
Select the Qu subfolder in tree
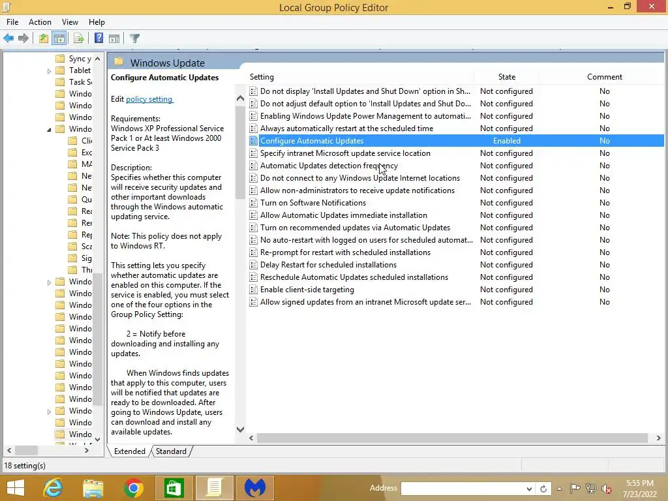coord(81,200)
